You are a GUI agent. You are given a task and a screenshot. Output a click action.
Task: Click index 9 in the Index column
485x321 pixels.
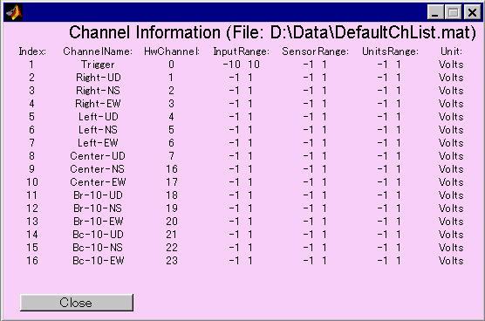[32, 169]
